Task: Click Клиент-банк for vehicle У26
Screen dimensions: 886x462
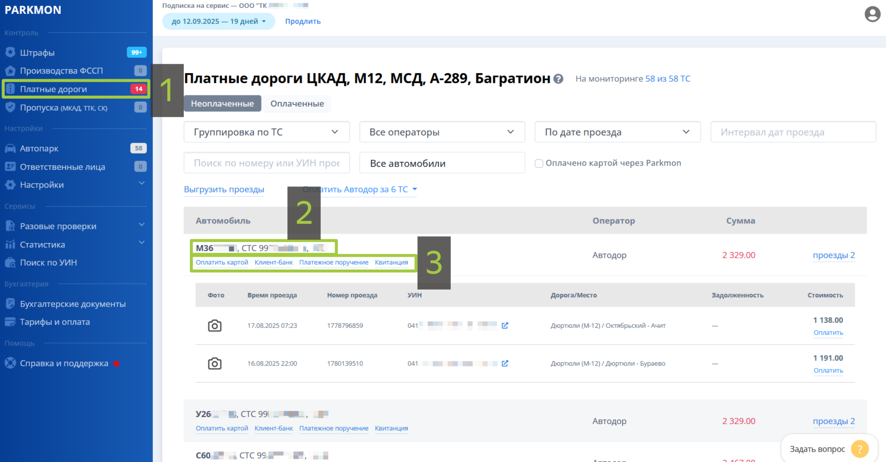Action: click(274, 429)
